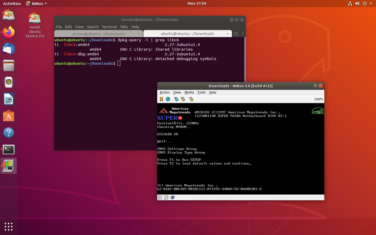Viewport: 376px width, 235px height.
Task: Open the Tools menu in 86Box
Action: click(x=201, y=92)
